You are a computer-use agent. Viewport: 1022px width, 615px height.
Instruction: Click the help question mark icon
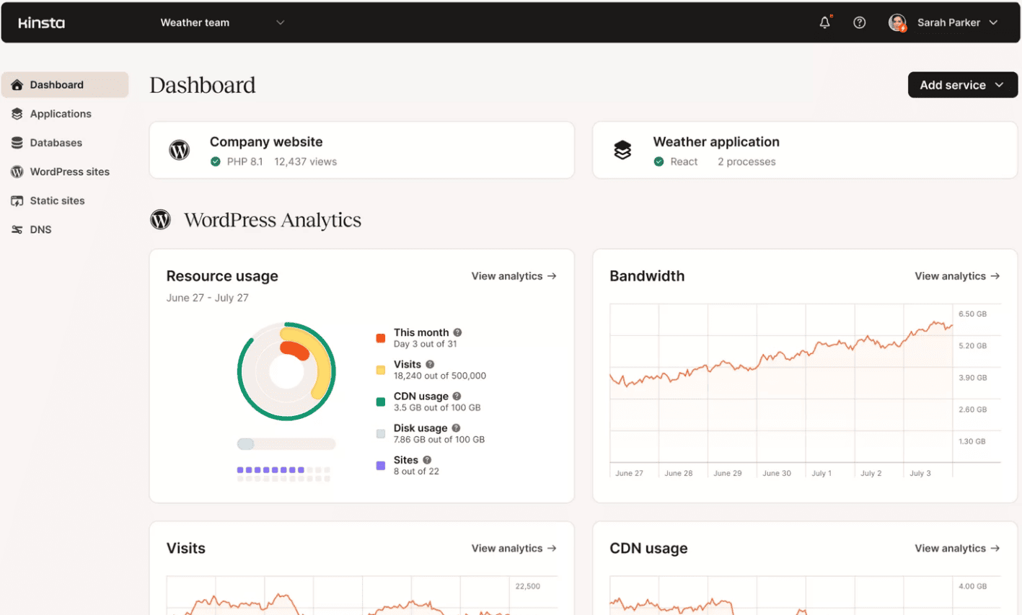point(859,22)
